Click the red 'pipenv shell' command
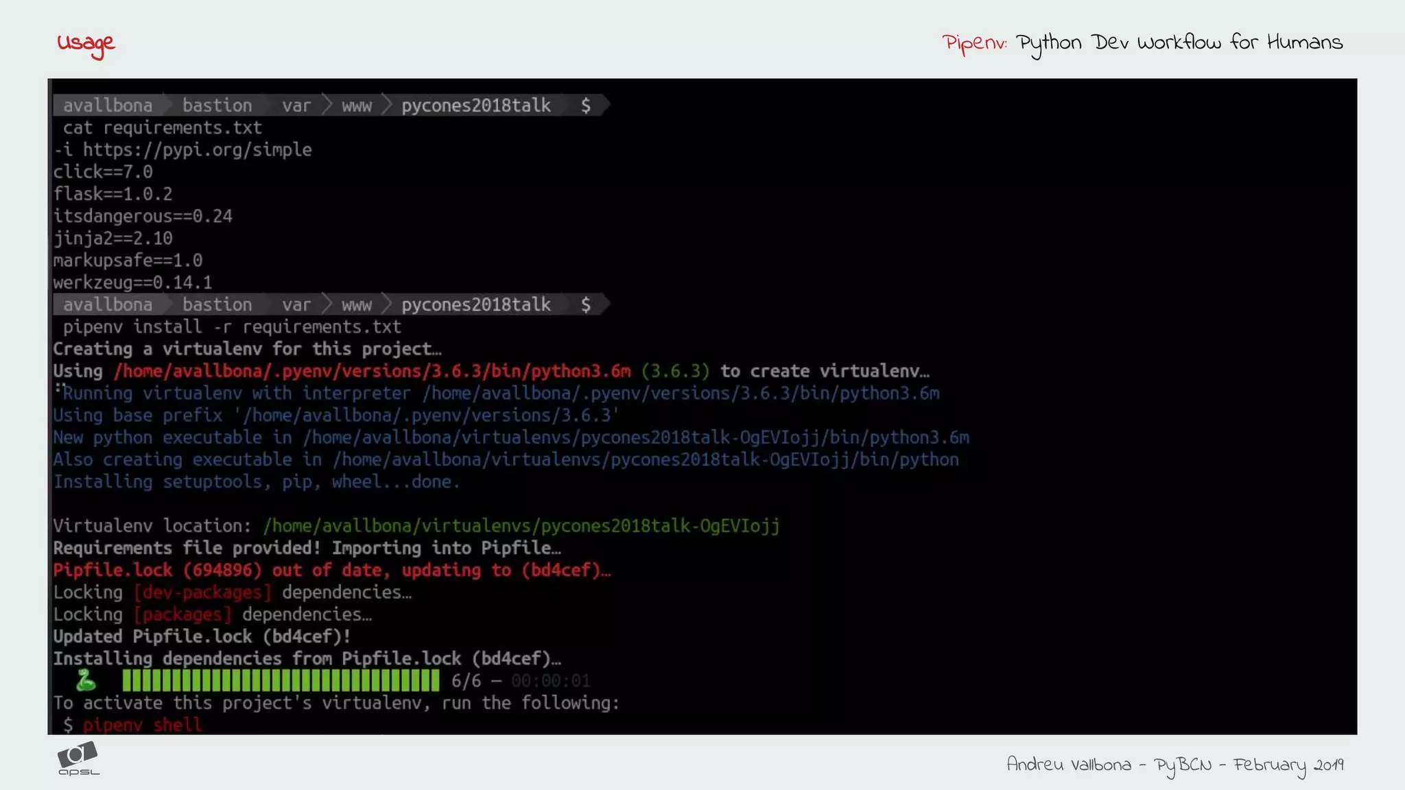 143,725
